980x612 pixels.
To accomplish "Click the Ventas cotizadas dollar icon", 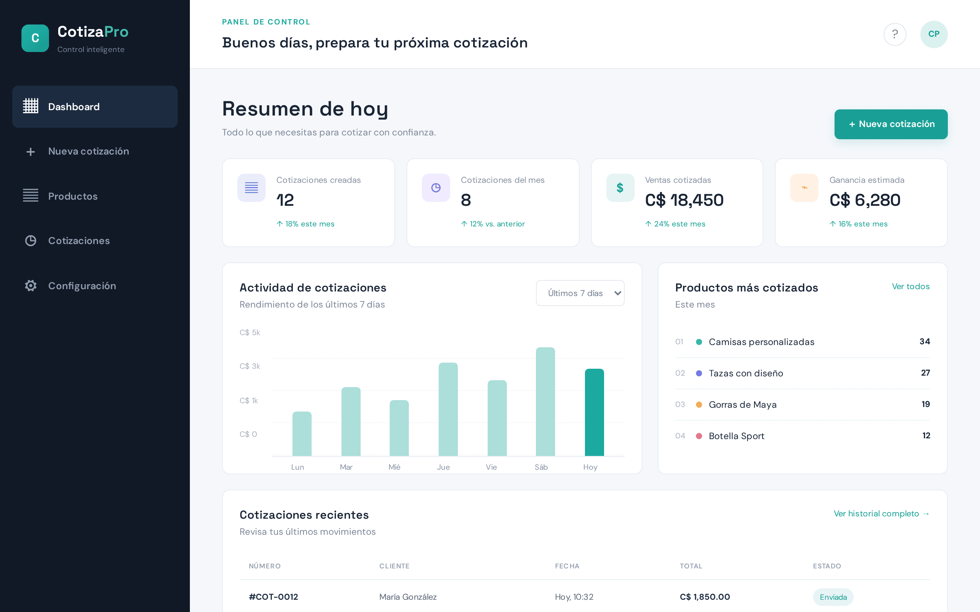I will (620, 188).
